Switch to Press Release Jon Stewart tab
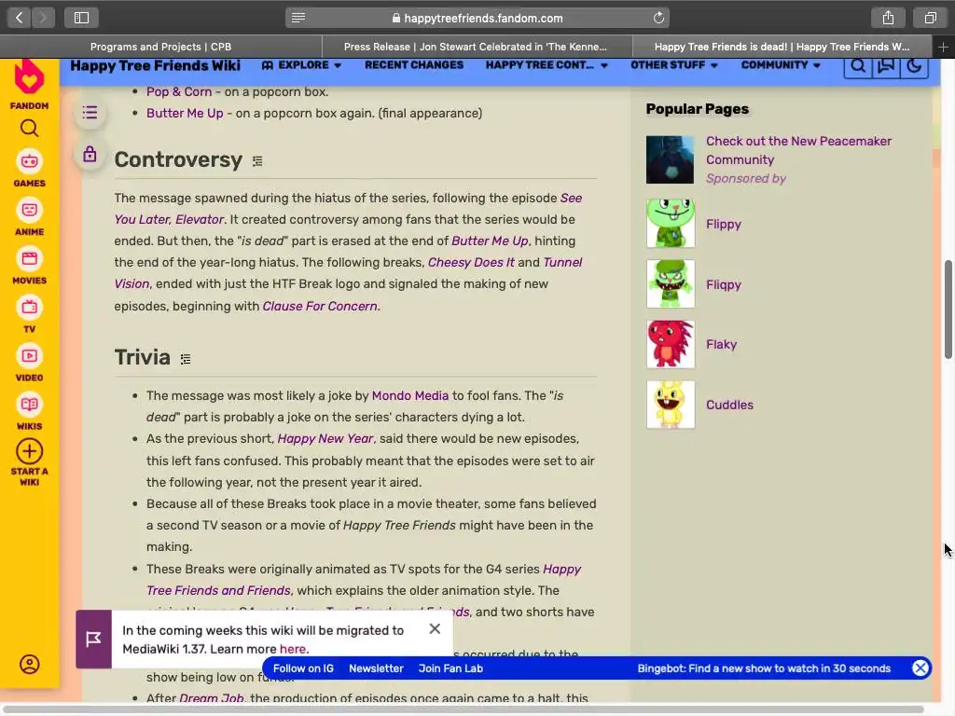This screenshot has height=716, width=955. pyautogui.click(x=475, y=47)
